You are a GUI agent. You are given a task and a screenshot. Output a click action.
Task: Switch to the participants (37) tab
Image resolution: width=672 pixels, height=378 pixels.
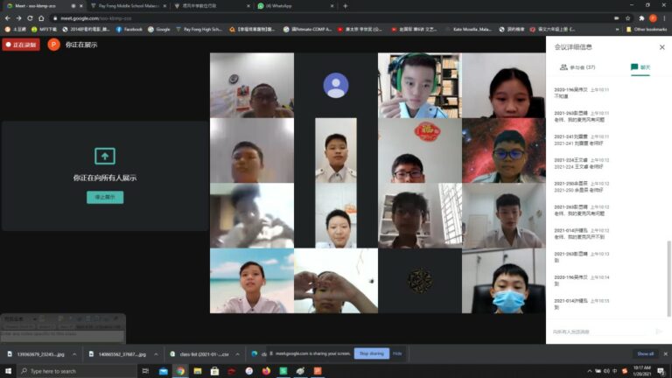(x=577, y=67)
